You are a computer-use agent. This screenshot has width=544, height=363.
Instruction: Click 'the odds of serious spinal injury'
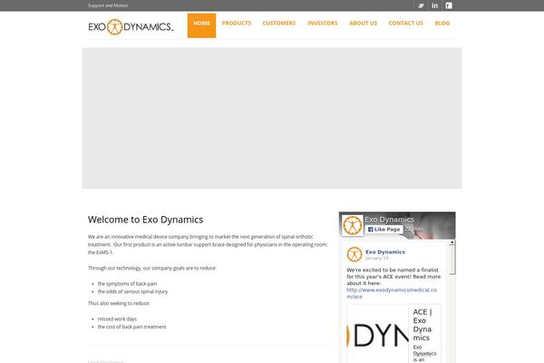(132, 291)
